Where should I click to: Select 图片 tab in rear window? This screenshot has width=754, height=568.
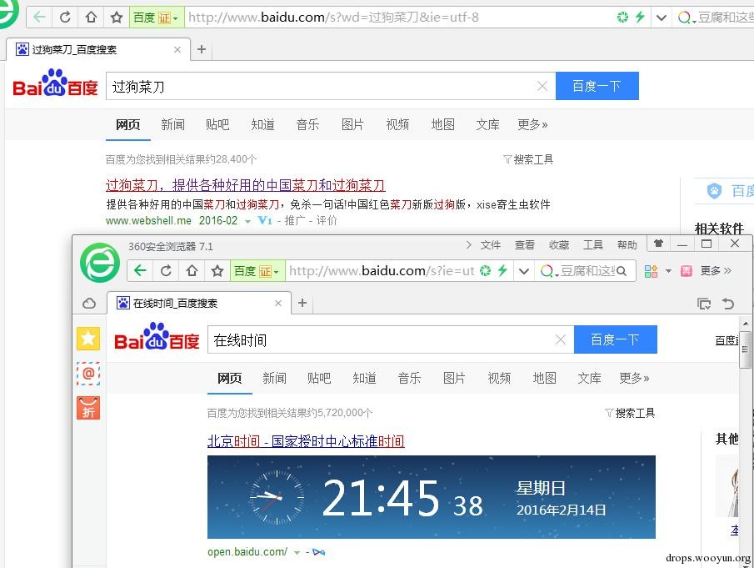[x=352, y=124]
